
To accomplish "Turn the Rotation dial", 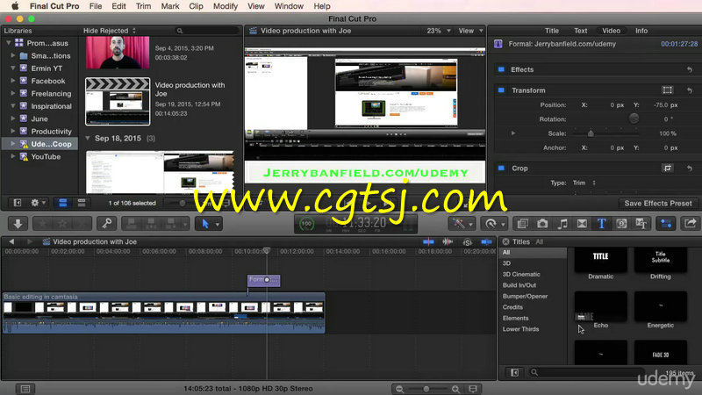I will pos(634,118).
